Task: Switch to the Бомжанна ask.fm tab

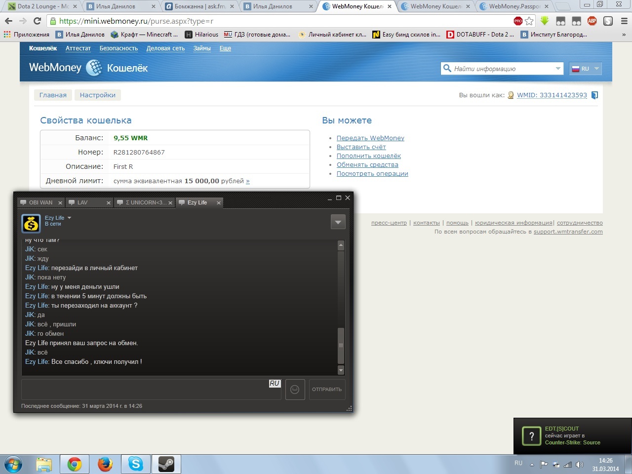Action: pos(200,6)
